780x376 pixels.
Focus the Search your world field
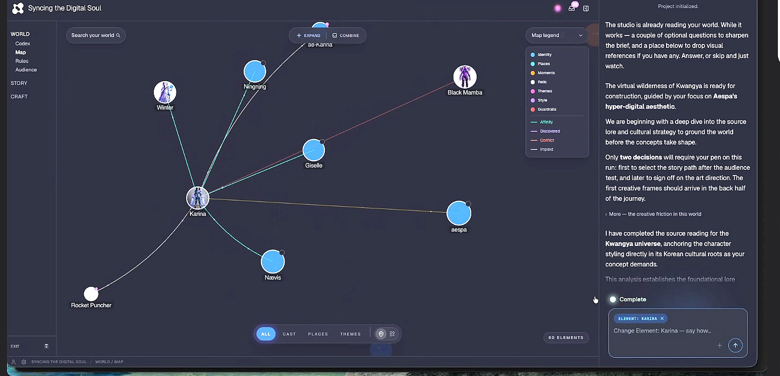(x=96, y=35)
